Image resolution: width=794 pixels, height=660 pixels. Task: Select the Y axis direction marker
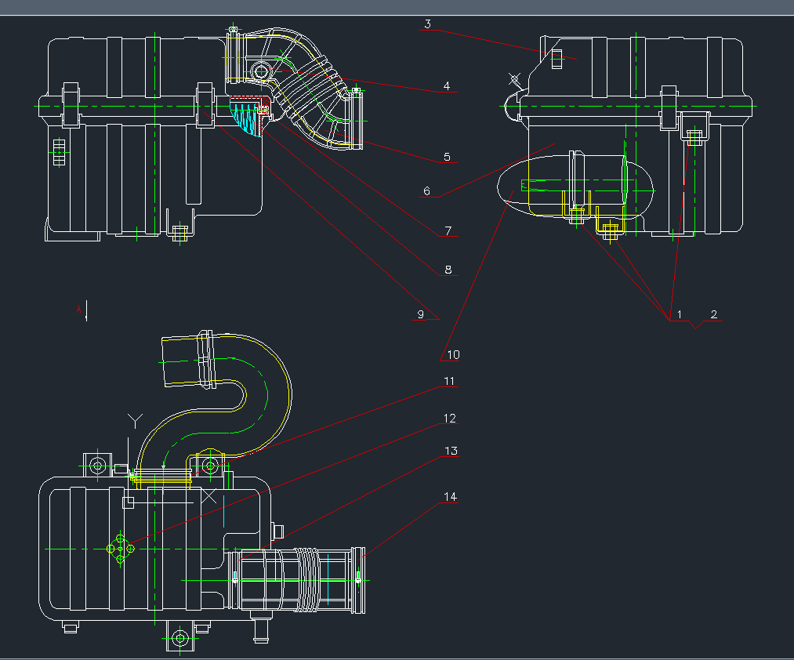coord(136,421)
